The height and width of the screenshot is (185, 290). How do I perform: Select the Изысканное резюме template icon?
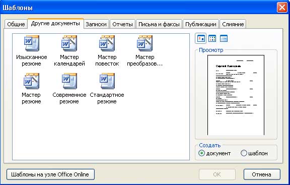[x=32, y=43]
